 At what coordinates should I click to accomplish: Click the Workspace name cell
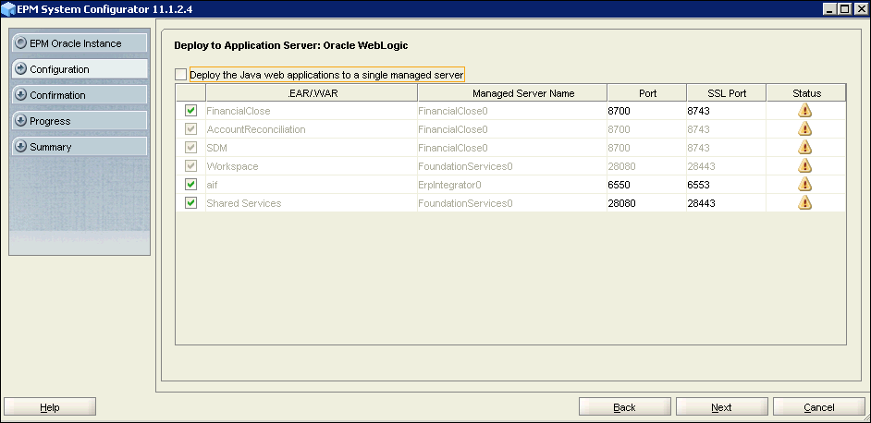tap(312, 166)
